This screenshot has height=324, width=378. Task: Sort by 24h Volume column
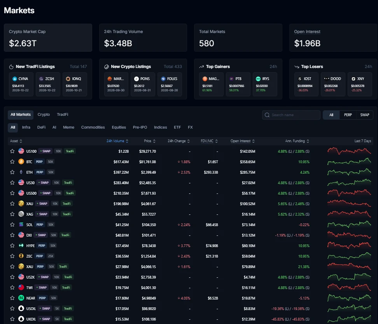click(117, 141)
